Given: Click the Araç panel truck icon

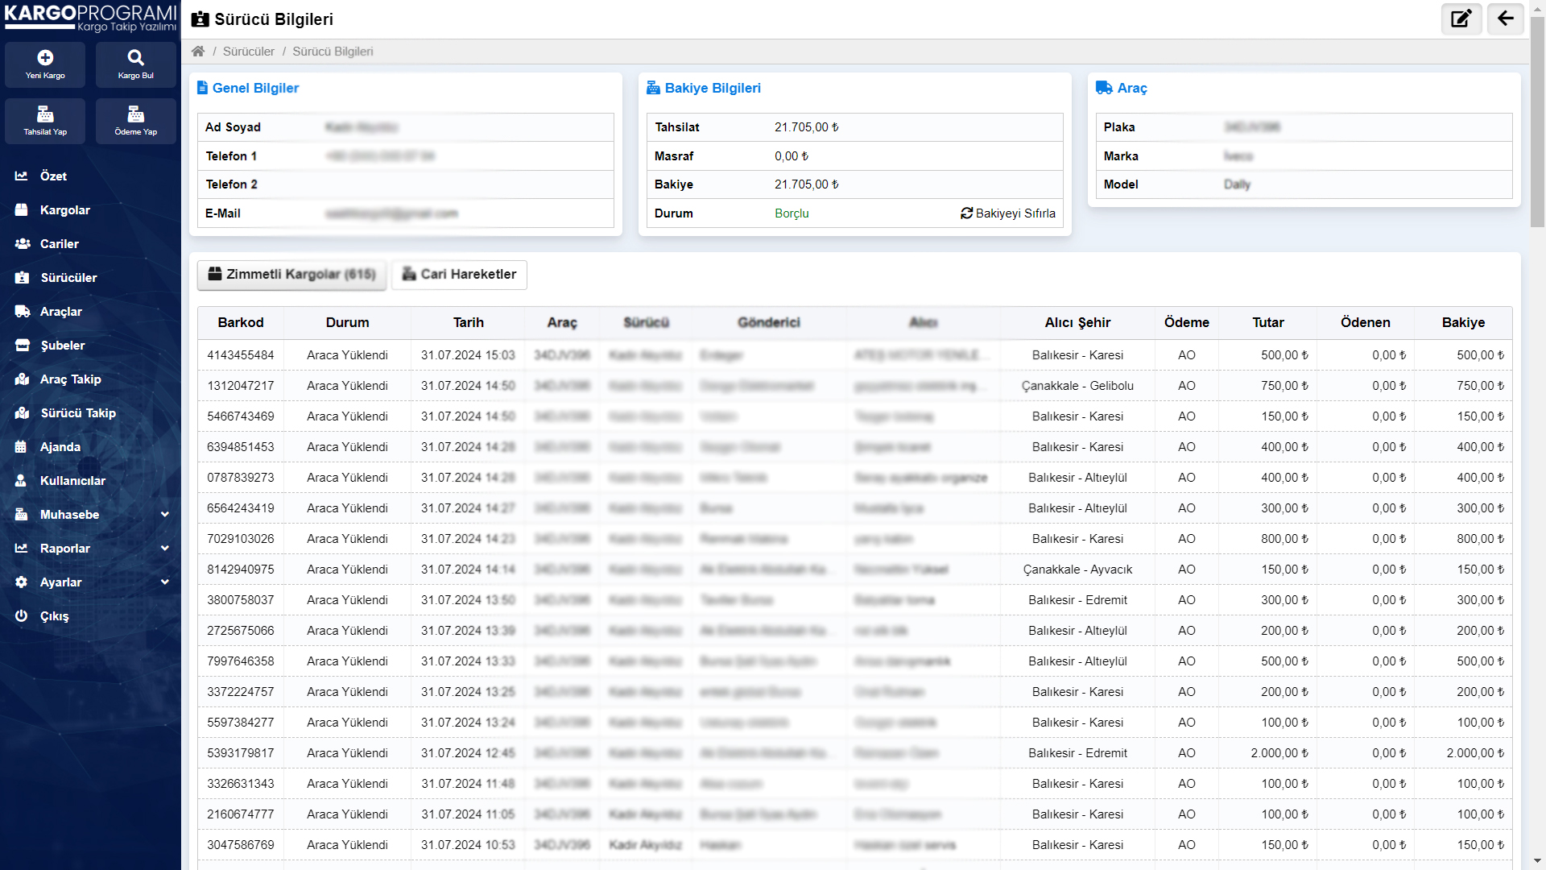Looking at the screenshot, I should tap(1104, 88).
